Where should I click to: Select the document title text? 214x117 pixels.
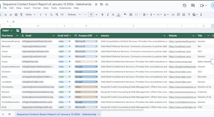pos(47,4)
